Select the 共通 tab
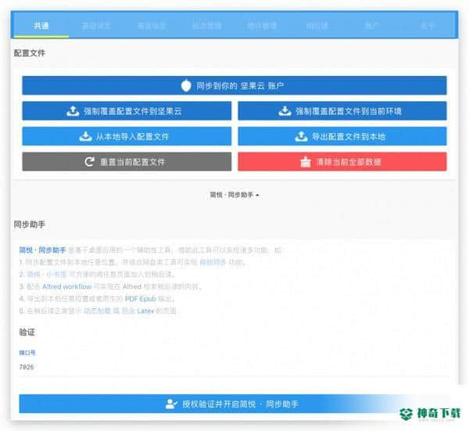469x431 pixels. (x=41, y=26)
